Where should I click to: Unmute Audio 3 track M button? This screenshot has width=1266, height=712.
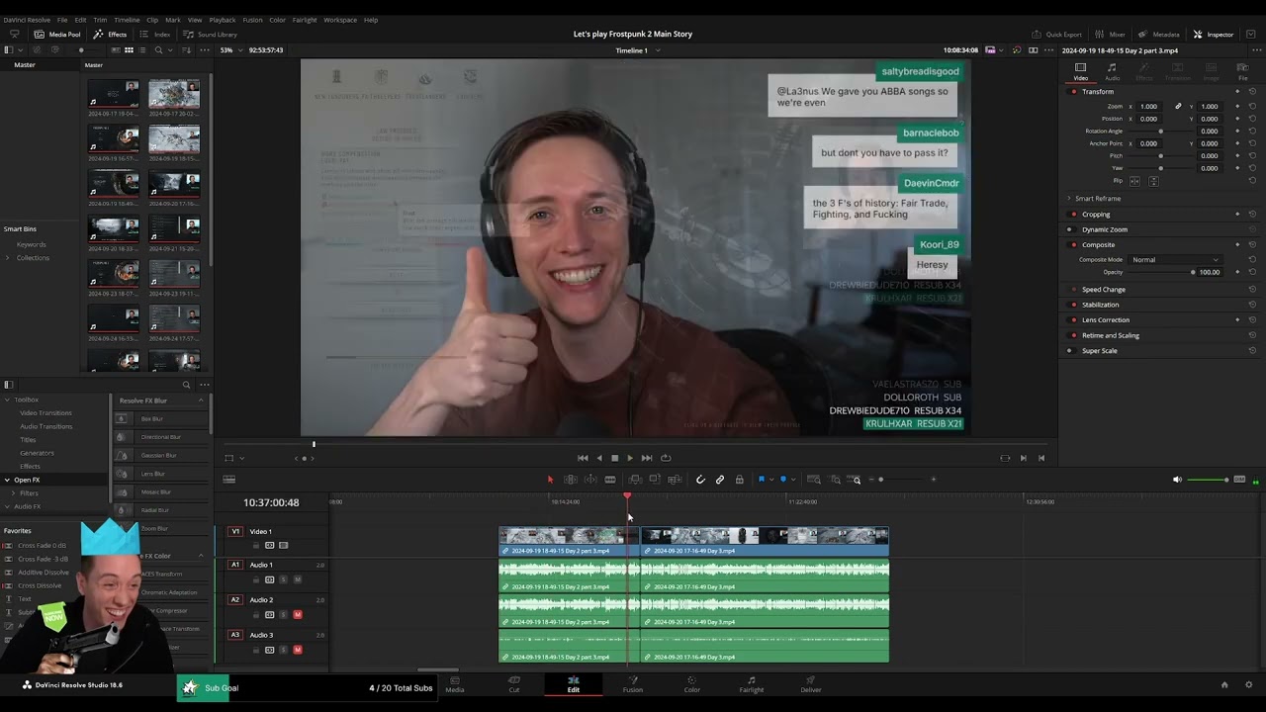pos(297,650)
